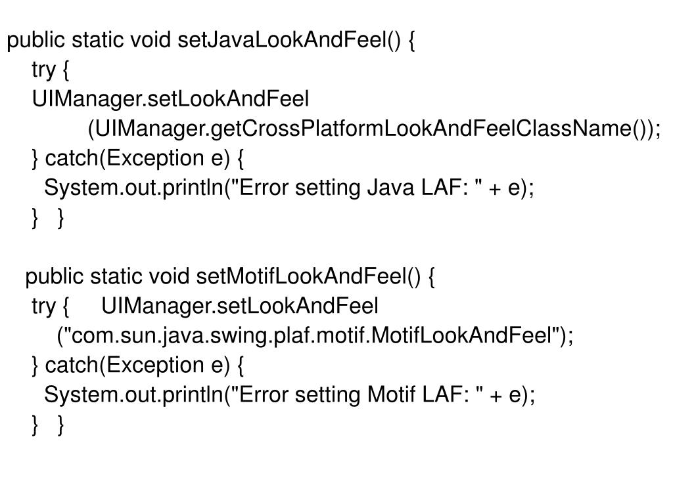Click the closing braces ending the Java method

48,219
